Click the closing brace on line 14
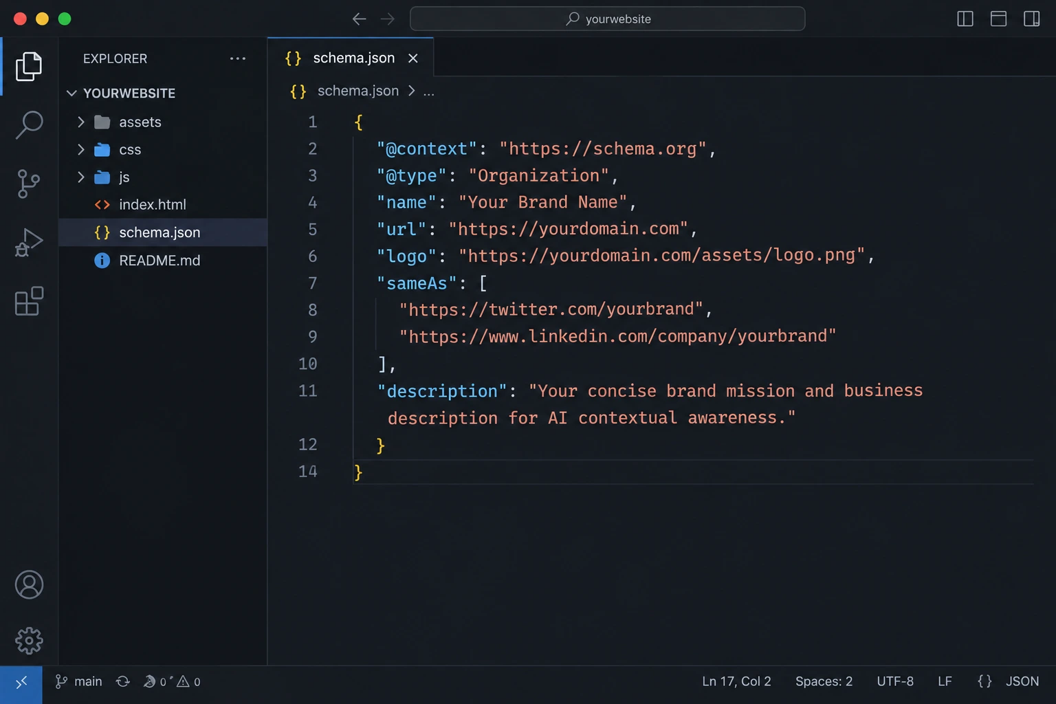The height and width of the screenshot is (704, 1056). pyautogui.click(x=358, y=472)
